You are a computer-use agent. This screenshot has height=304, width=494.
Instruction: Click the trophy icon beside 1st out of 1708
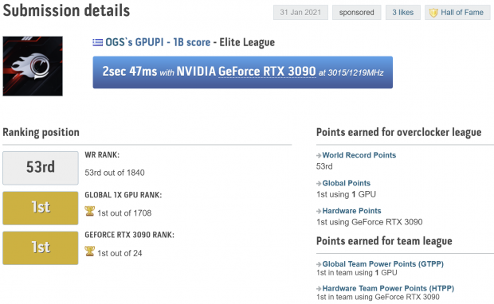(x=89, y=211)
